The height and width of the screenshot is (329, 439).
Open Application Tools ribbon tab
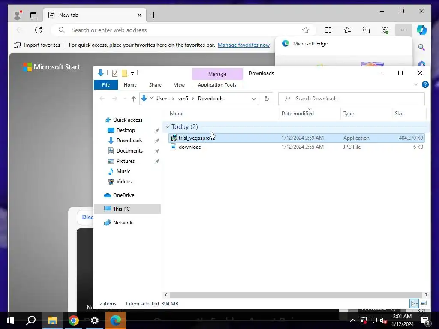217,85
